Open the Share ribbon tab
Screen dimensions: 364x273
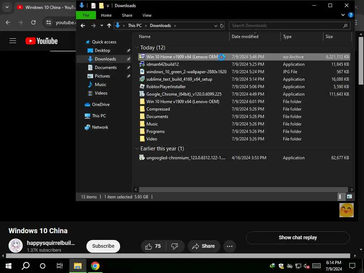pyautogui.click(x=127, y=15)
